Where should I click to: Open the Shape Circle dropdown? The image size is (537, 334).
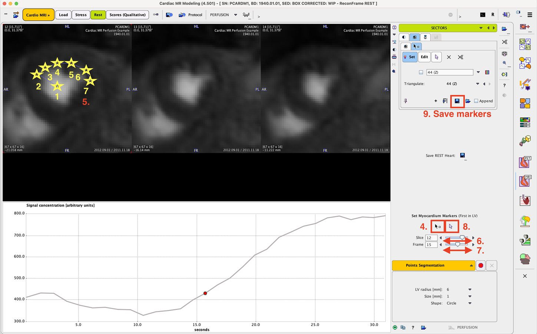470,303
